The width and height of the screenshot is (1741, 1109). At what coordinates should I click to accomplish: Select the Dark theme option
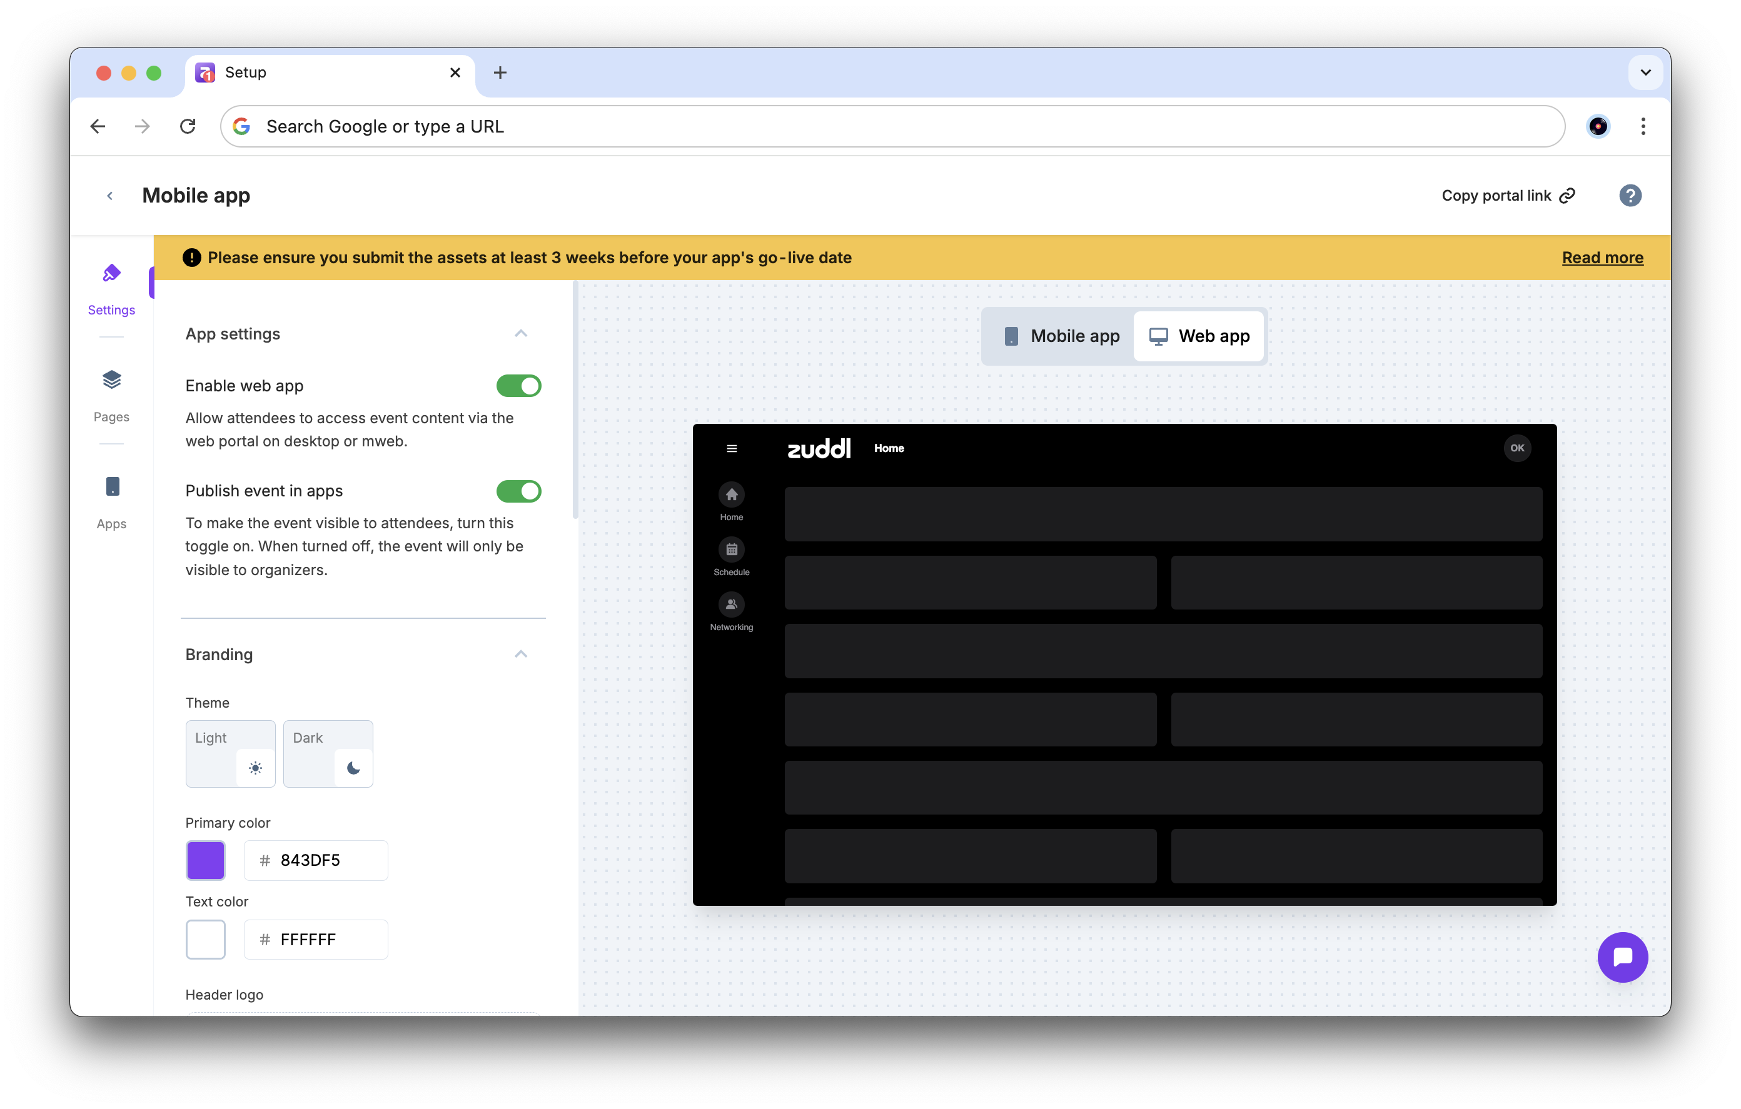click(x=328, y=753)
